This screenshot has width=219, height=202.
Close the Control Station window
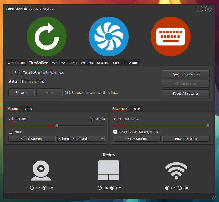click(x=208, y=9)
